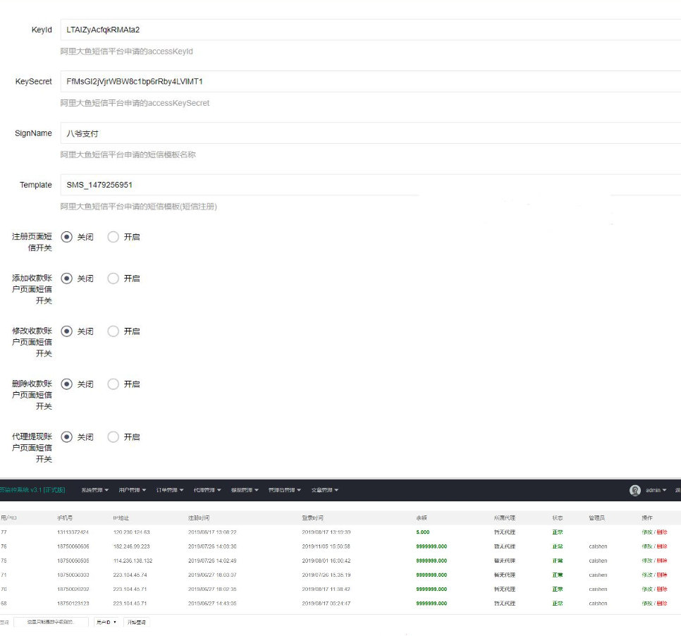Image resolution: width=681 pixels, height=636 pixels.
Task: Enable 代理提现账户 SMS via 开启 radio
Action: (x=114, y=437)
